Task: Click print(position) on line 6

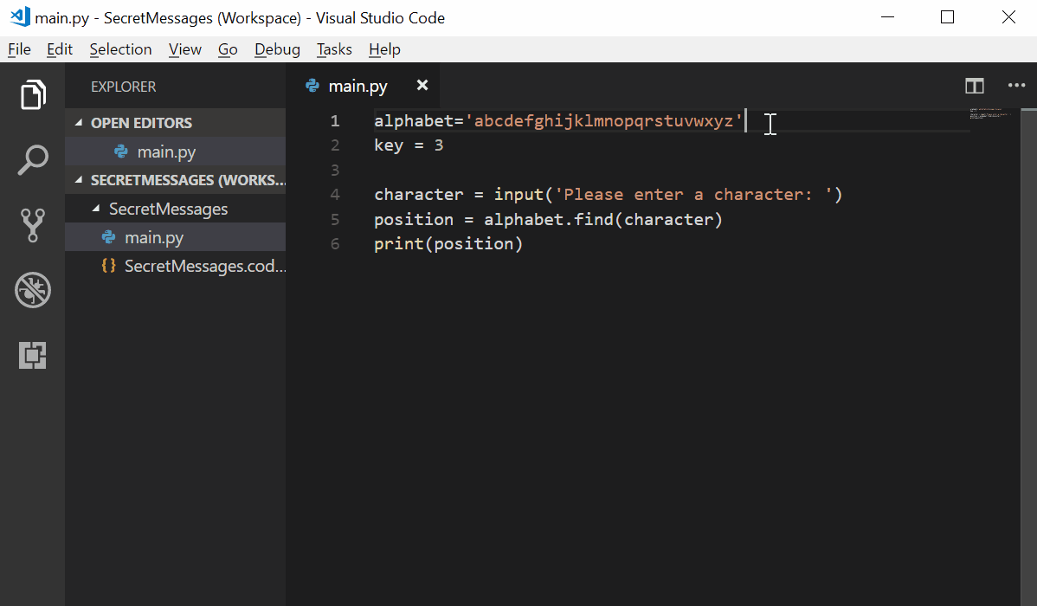Action: click(448, 244)
